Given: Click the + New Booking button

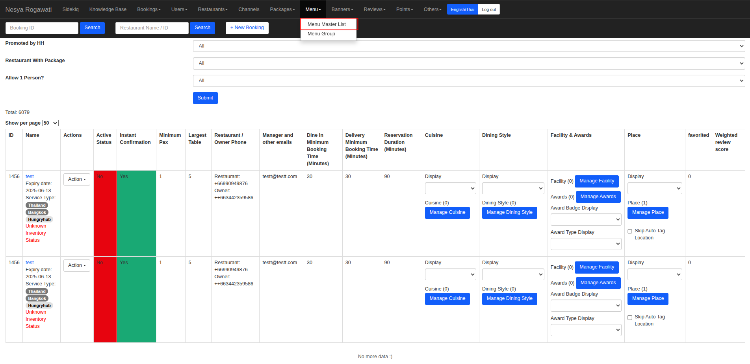Looking at the screenshot, I should click(x=247, y=28).
